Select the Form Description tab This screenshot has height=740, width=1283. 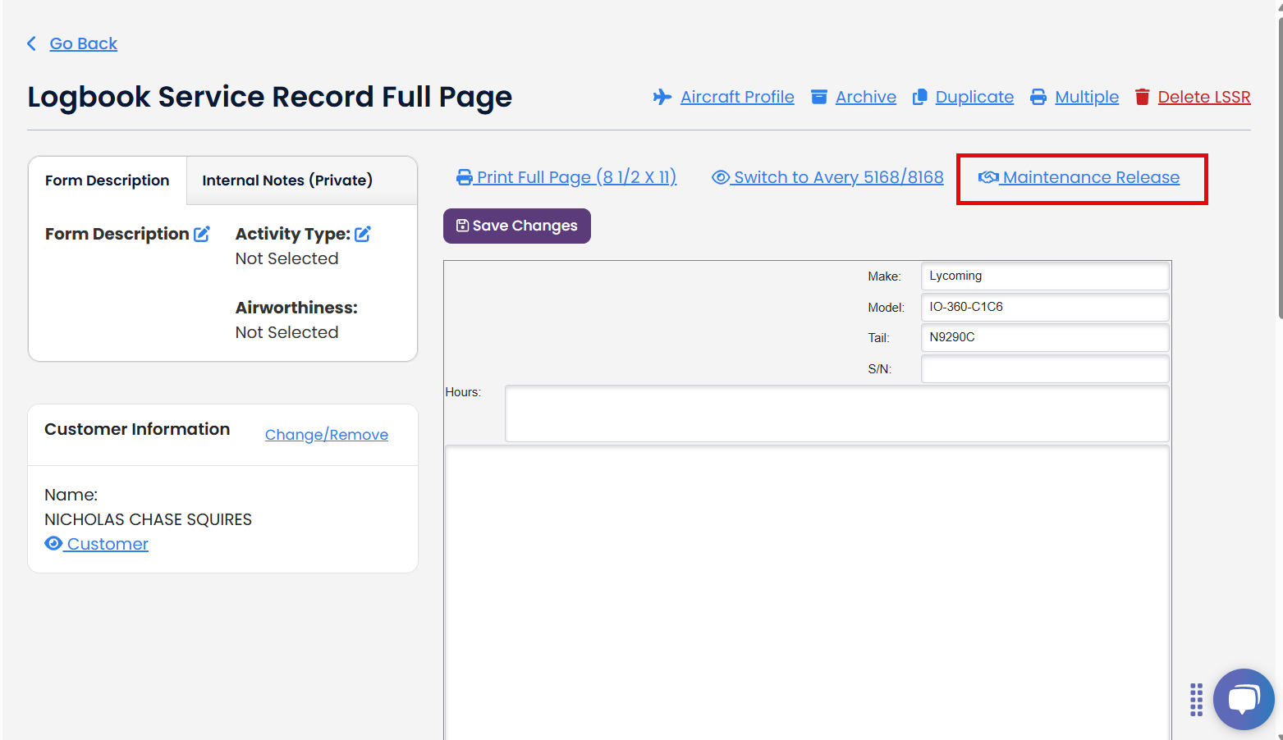click(107, 180)
